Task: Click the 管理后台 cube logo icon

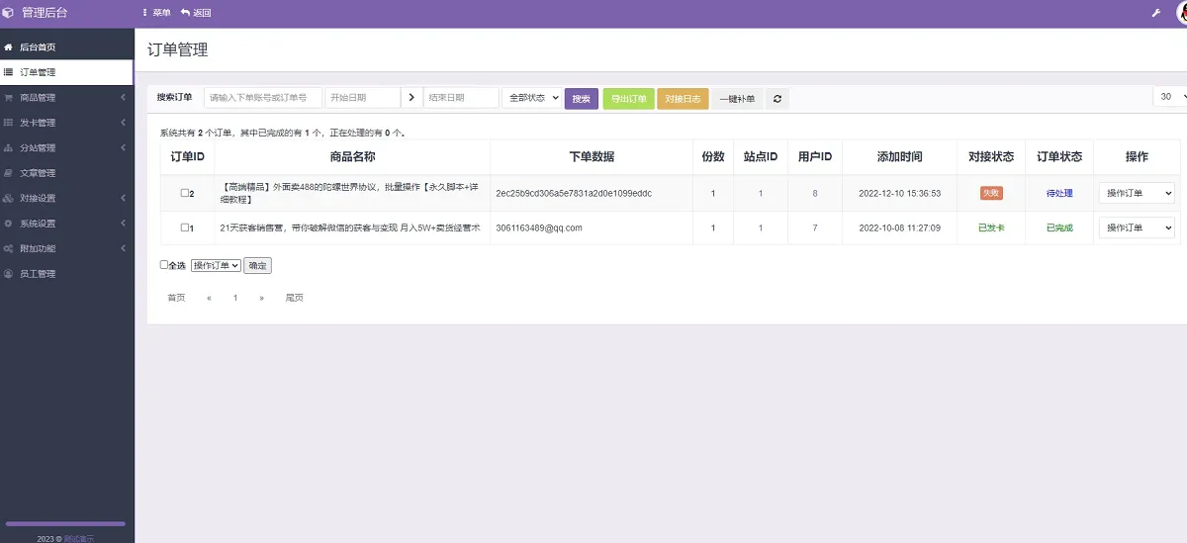Action: 9,13
